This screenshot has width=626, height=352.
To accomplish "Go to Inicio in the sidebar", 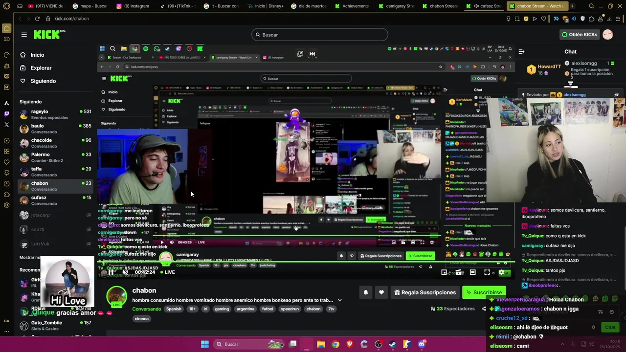I will tap(37, 55).
